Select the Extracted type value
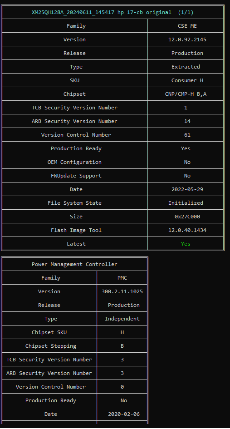230x429 pixels. coord(186,67)
